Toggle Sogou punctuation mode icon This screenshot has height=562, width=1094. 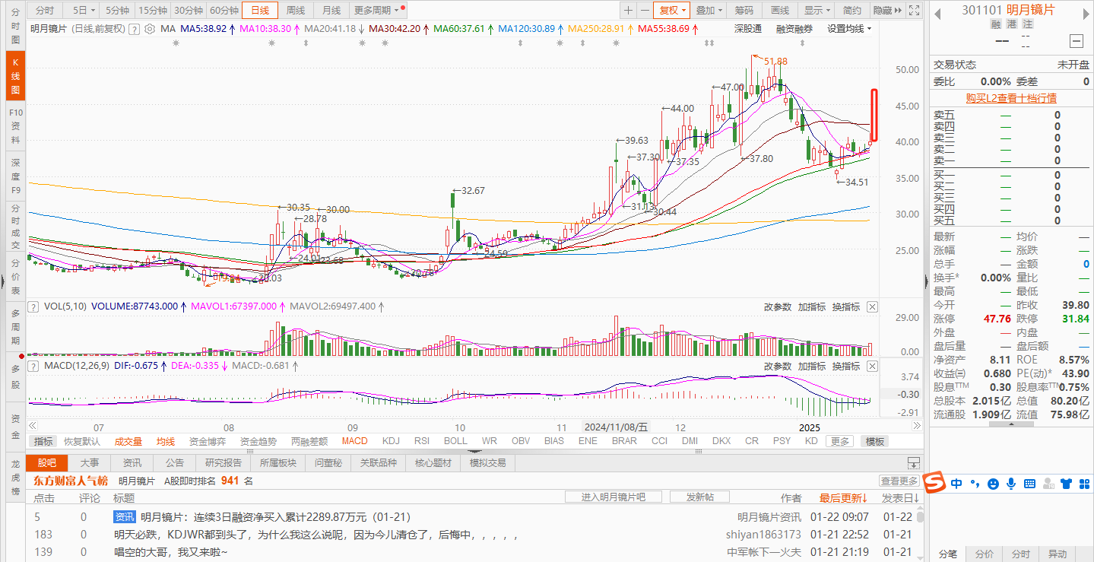click(x=975, y=483)
